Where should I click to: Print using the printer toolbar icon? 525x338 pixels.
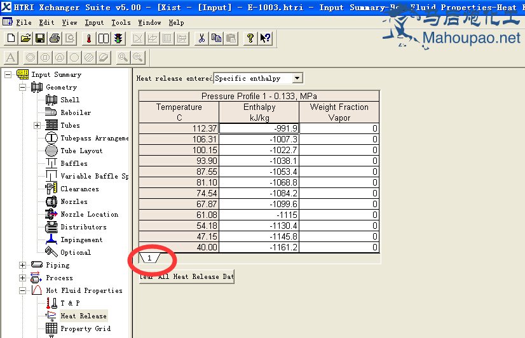click(55, 39)
